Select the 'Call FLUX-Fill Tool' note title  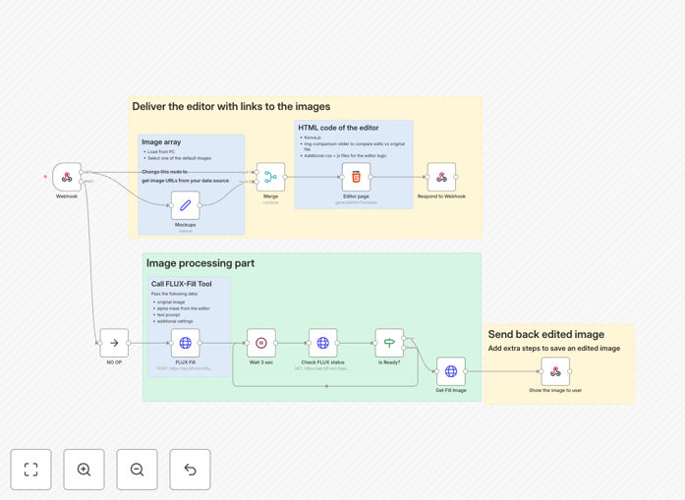coord(181,284)
